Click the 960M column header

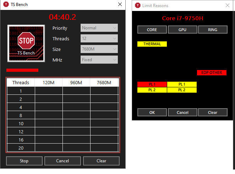point(76,82)
